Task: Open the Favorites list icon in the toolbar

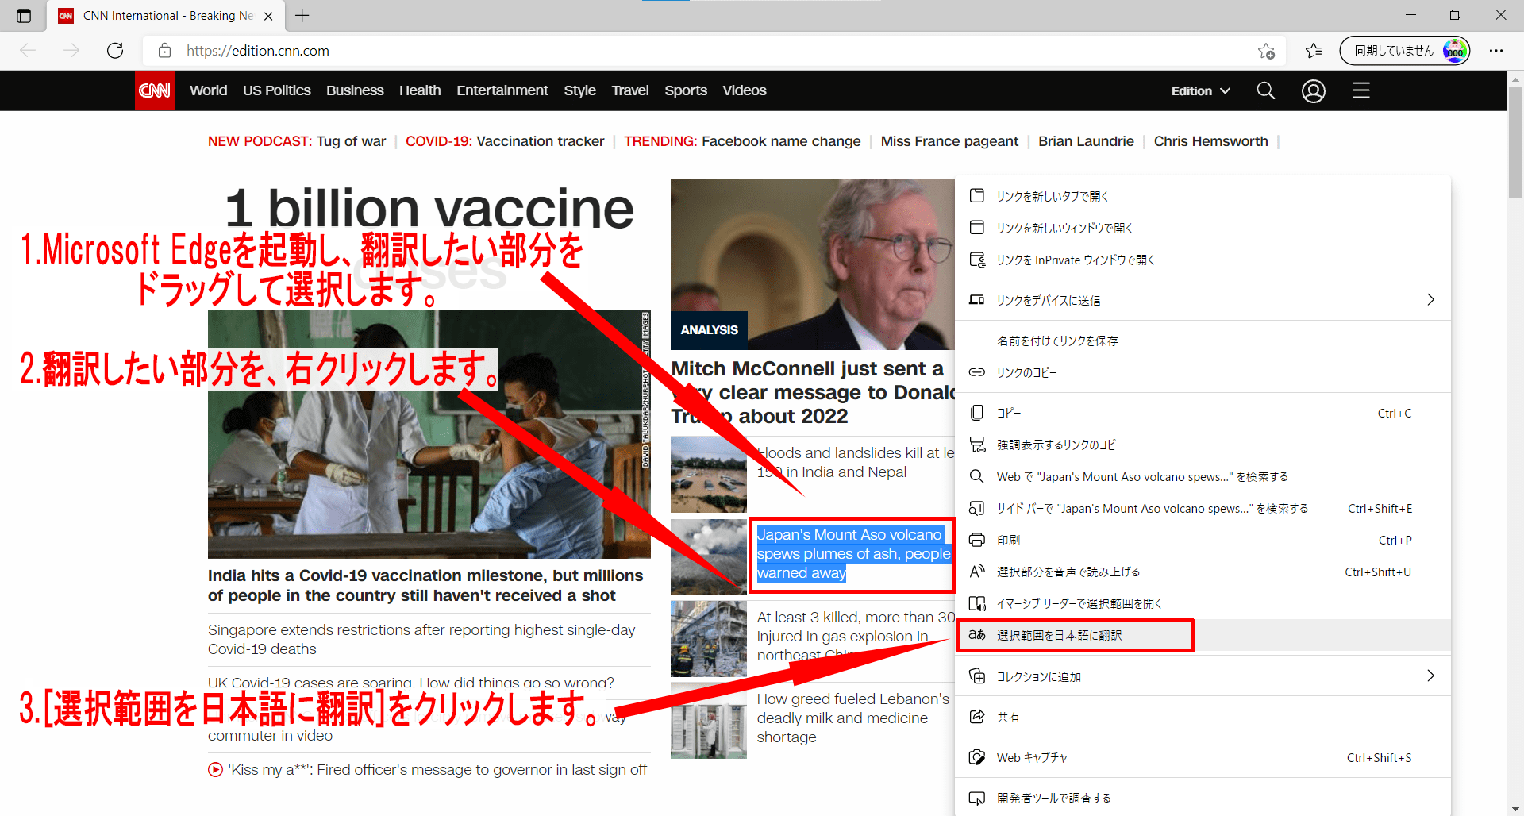Action: (1314, 51)
